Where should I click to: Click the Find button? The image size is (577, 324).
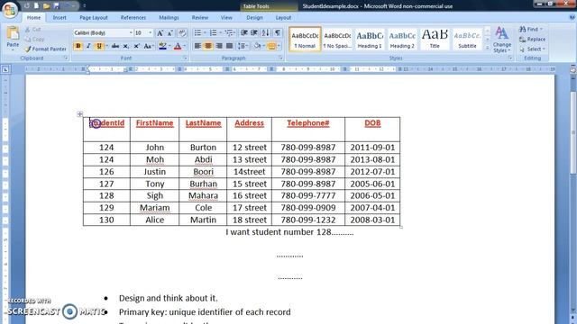tap(531, 29)
